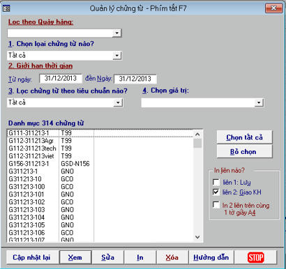The width and height of the screenshot is (286, 269).
Task: Click the 'Chọn tất cả' button
Action: 244,137
